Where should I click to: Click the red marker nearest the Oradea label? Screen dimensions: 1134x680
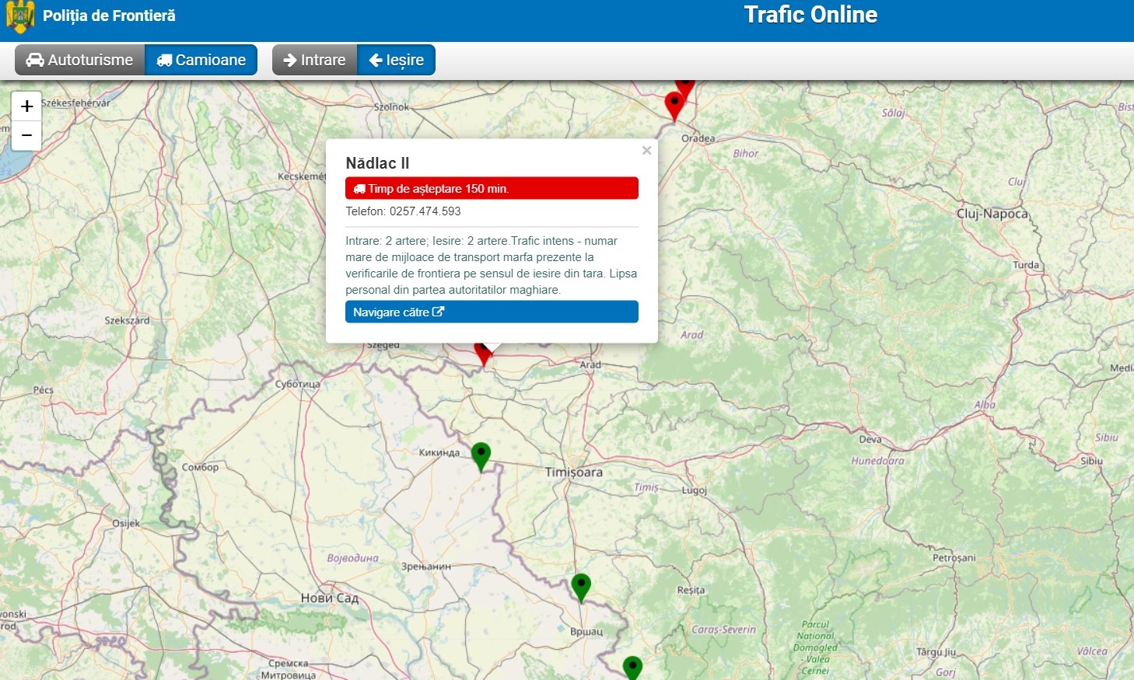tap(674, 104)
